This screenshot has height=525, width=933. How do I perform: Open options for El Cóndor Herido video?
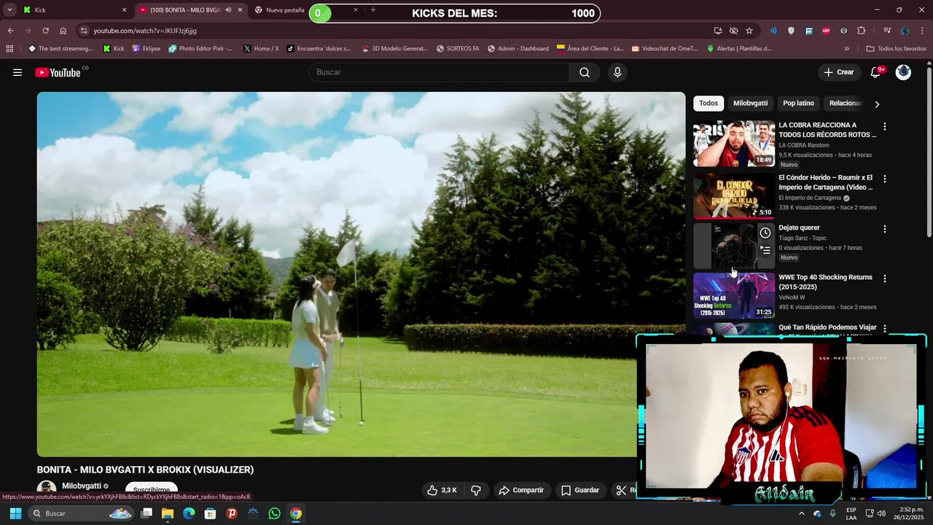coord(885,179)
